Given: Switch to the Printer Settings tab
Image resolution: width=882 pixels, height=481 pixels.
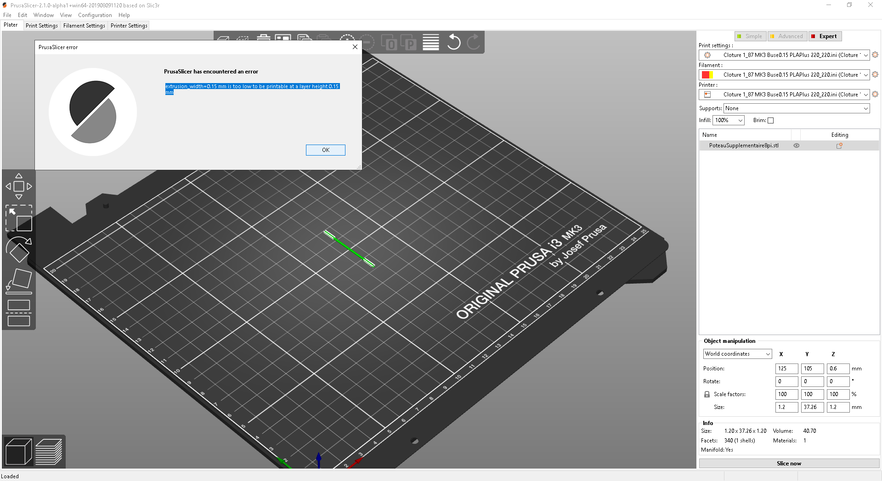Looking at the screenshot, I should coord(129,26).
